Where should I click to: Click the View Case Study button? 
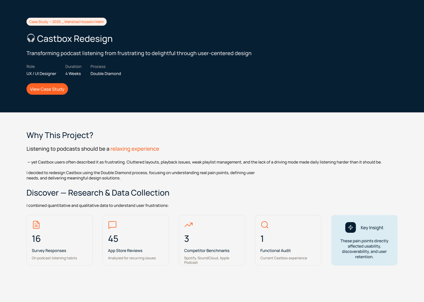tap(47, 89)
